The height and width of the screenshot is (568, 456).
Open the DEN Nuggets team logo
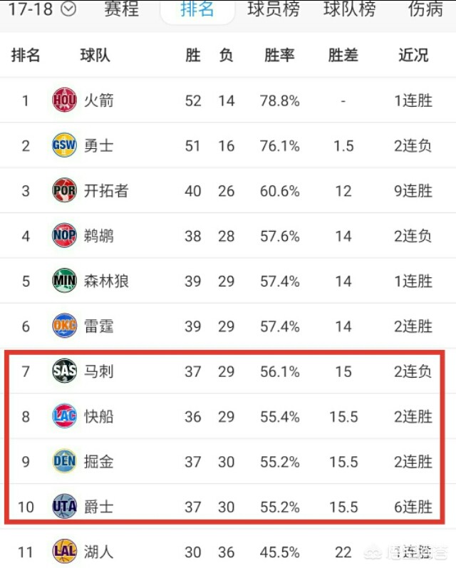coord(64,461)
